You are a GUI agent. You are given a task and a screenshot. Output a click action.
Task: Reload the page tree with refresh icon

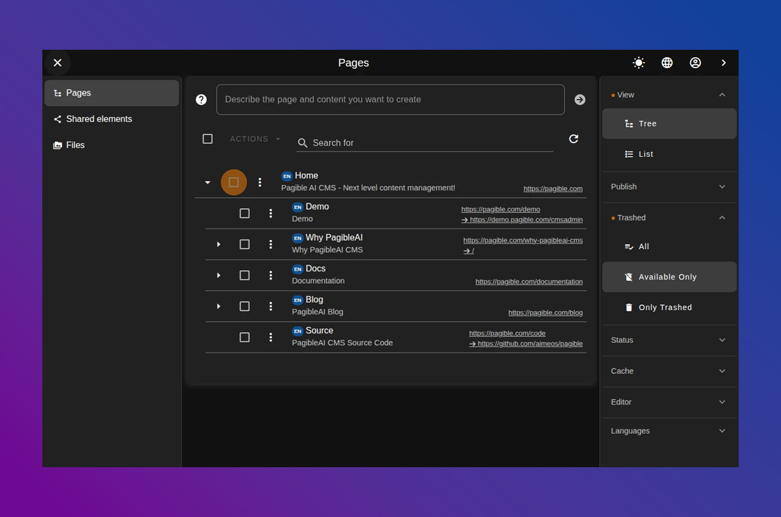coord(573,139)
